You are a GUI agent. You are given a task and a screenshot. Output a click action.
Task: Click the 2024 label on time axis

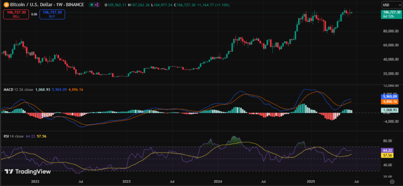point(218,182)
